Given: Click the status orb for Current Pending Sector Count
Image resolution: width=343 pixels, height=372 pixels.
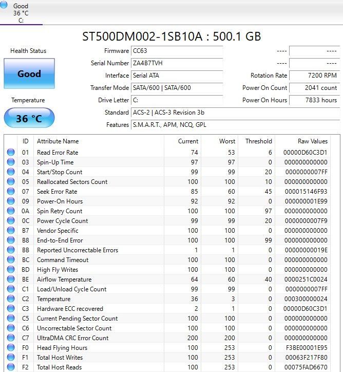Looking at the screenshot, I should 11,318.
